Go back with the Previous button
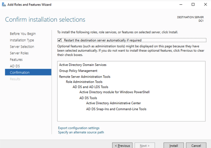This screenshot has width=211, height=148. 122,146
